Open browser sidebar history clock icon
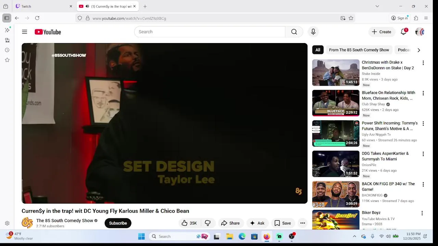Image resolution: width=438 pixels, height=246 pixels. click(7, 50)
